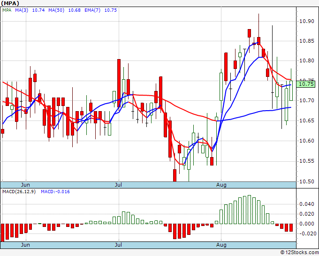Viewport: 319px width, 256px height.
Task: Click the 10.85 price axis label
Action: (307, 41)
